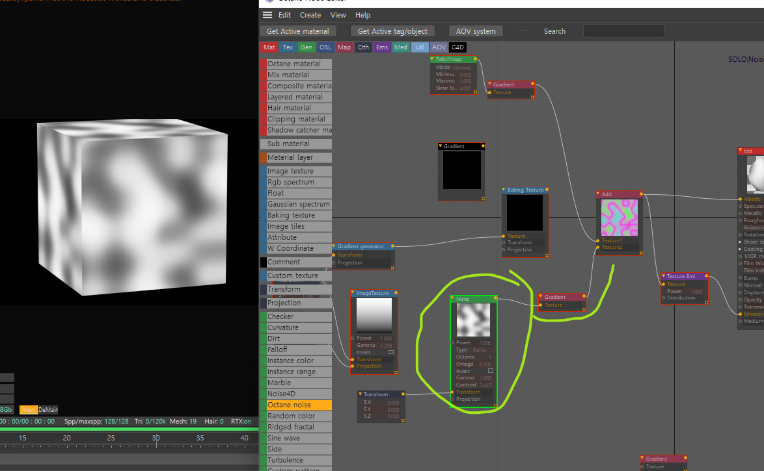The image size is (764, 471).
Task: Click the Gradient generator node's output port
Action: point(392,246)
